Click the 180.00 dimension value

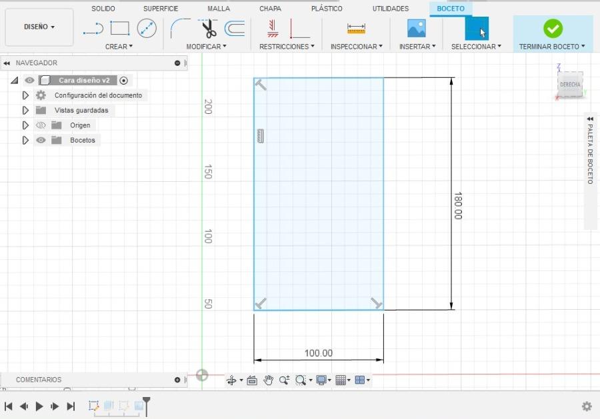tap(457, 206)
